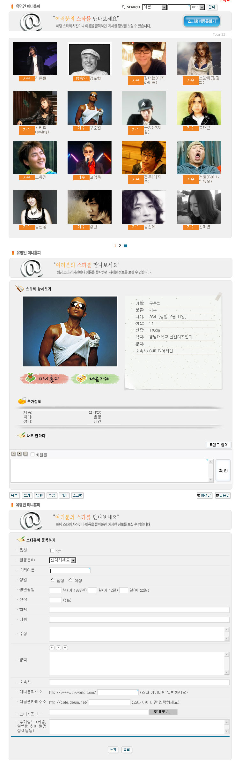Check the 비밀글 checkbox
The image size is (242, 766).
pyautogui.click(x=33, y=454)
